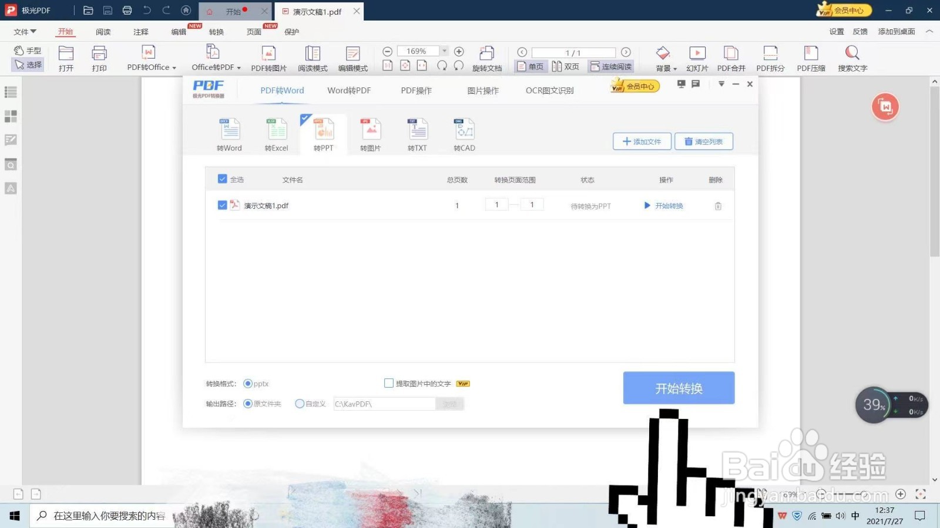The image size is (940, 528).
Task: Click the row's 开始转换 link
Action: pyautogui.click(x=664, y=206)
